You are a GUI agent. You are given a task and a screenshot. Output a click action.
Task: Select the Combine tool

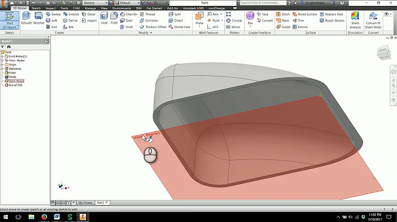[149, 20]
